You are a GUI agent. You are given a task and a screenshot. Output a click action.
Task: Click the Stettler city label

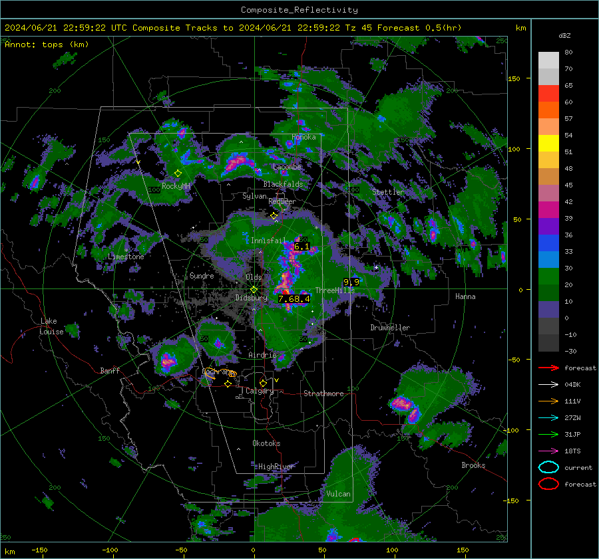388,192
